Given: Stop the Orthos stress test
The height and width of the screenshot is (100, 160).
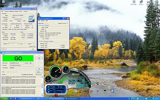Looking at the screenshot, I should tap(39, 58).
